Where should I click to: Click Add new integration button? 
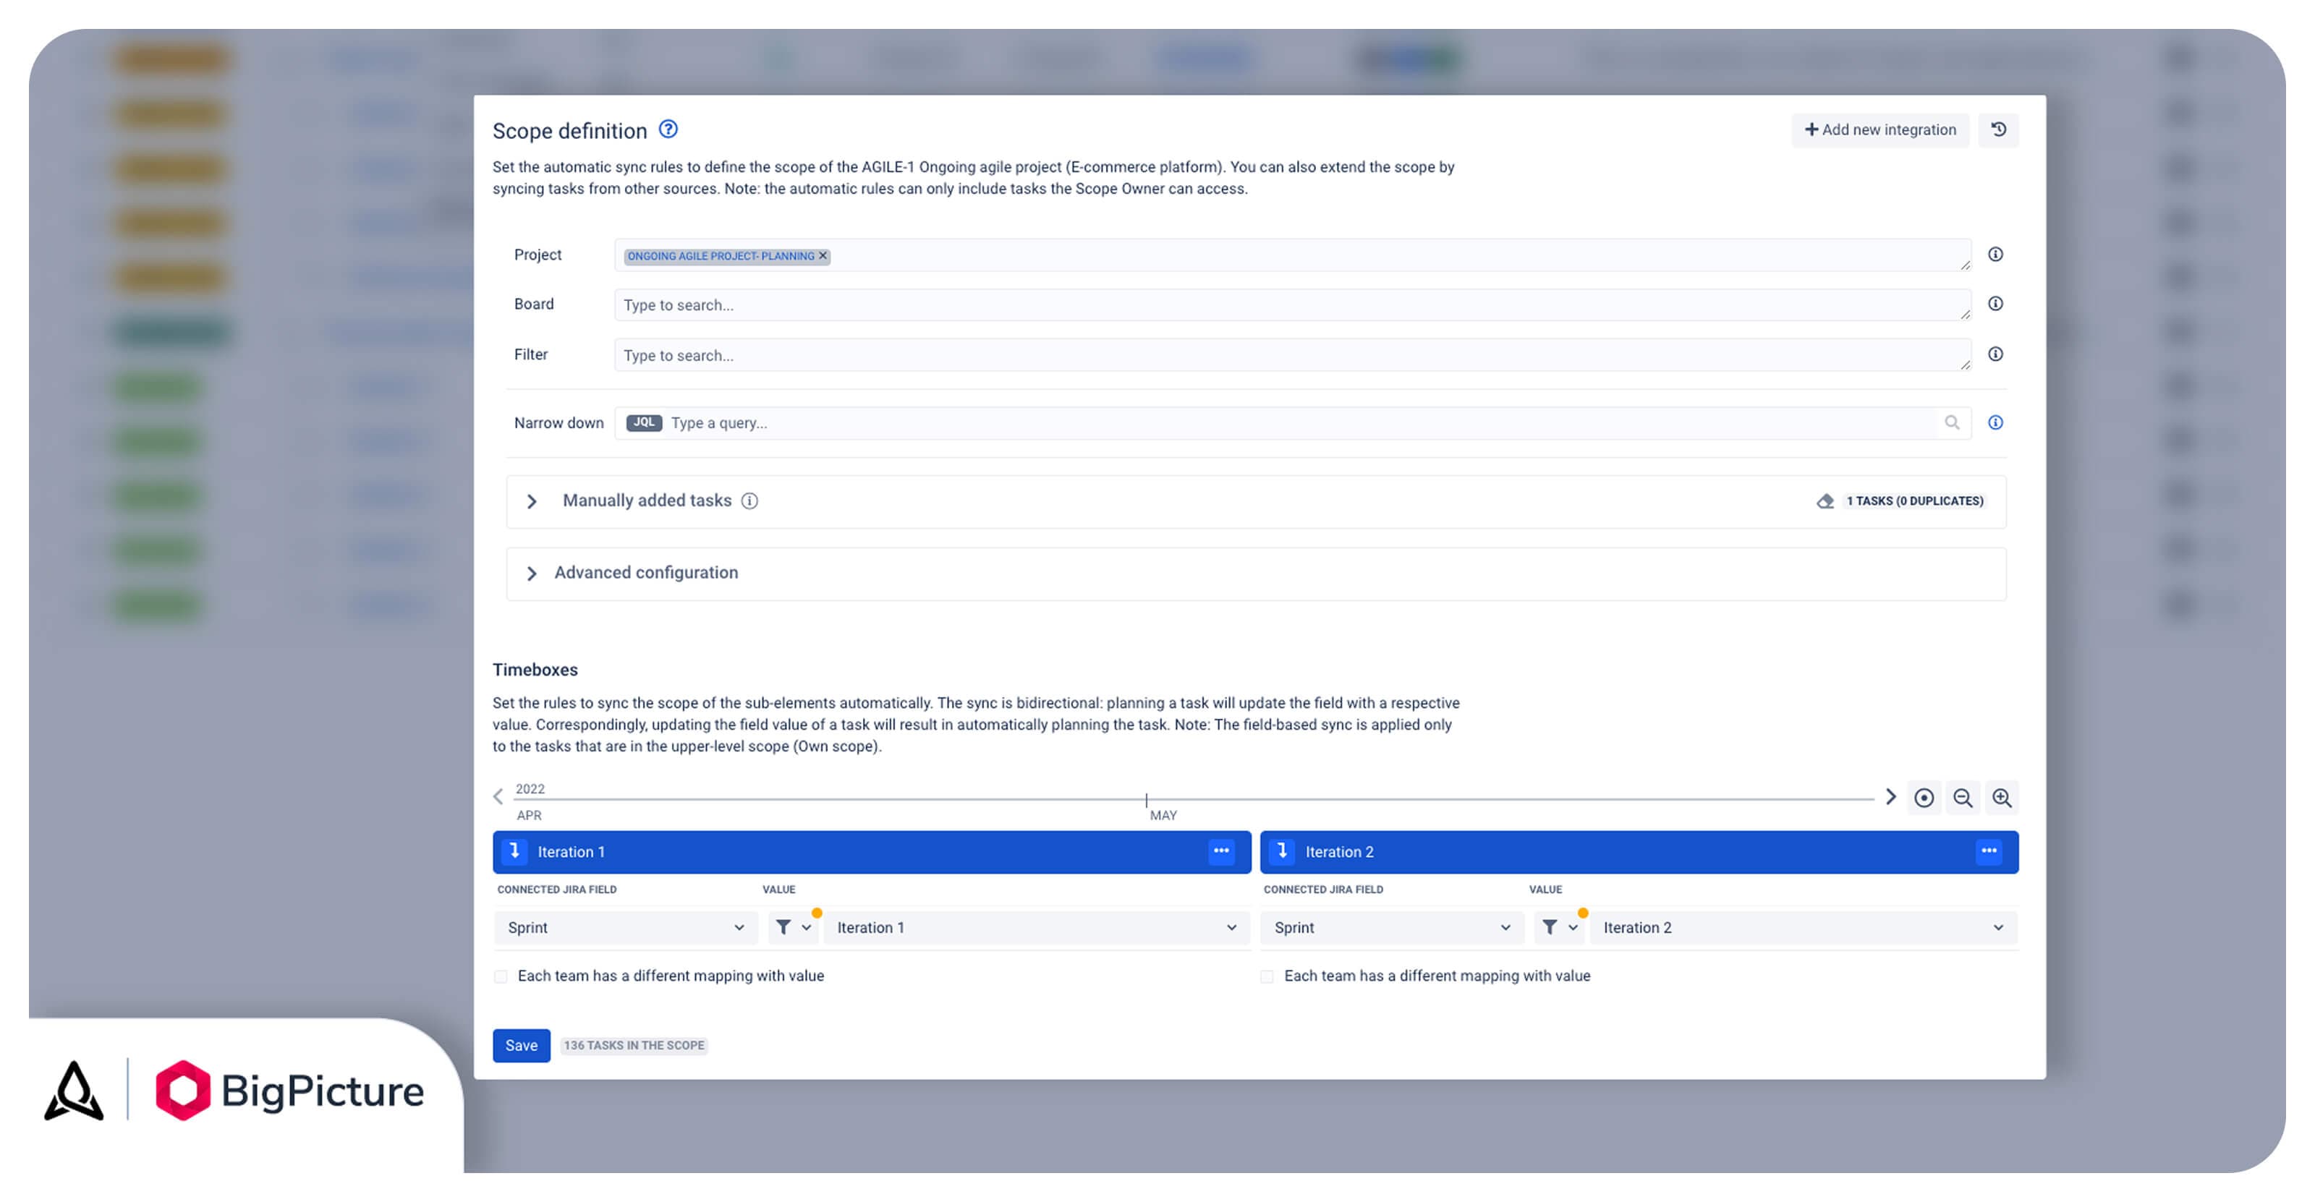click(1880, 130)
